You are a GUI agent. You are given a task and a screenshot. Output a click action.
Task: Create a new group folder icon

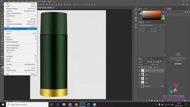tap(157, 101)
